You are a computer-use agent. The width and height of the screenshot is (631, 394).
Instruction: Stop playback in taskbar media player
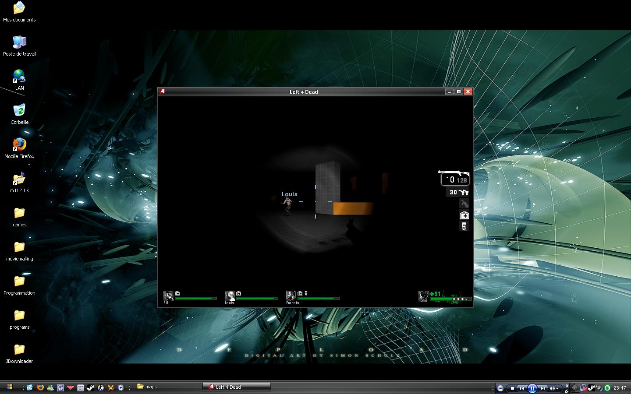click(x=512, y=388)
